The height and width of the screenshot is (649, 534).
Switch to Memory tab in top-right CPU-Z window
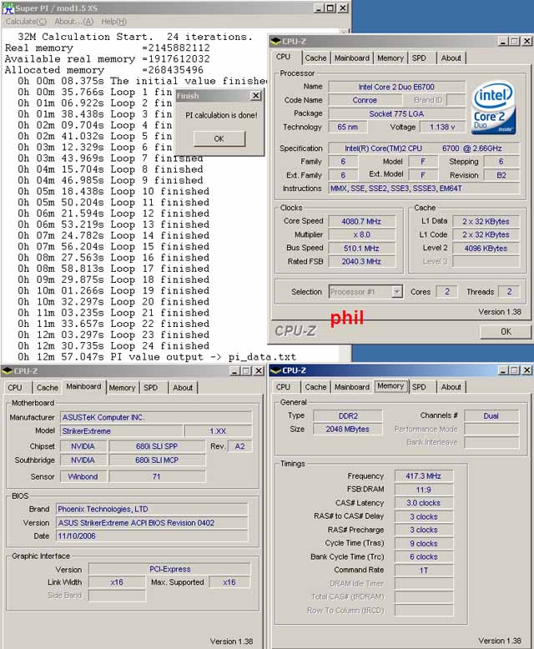point(390,58)
